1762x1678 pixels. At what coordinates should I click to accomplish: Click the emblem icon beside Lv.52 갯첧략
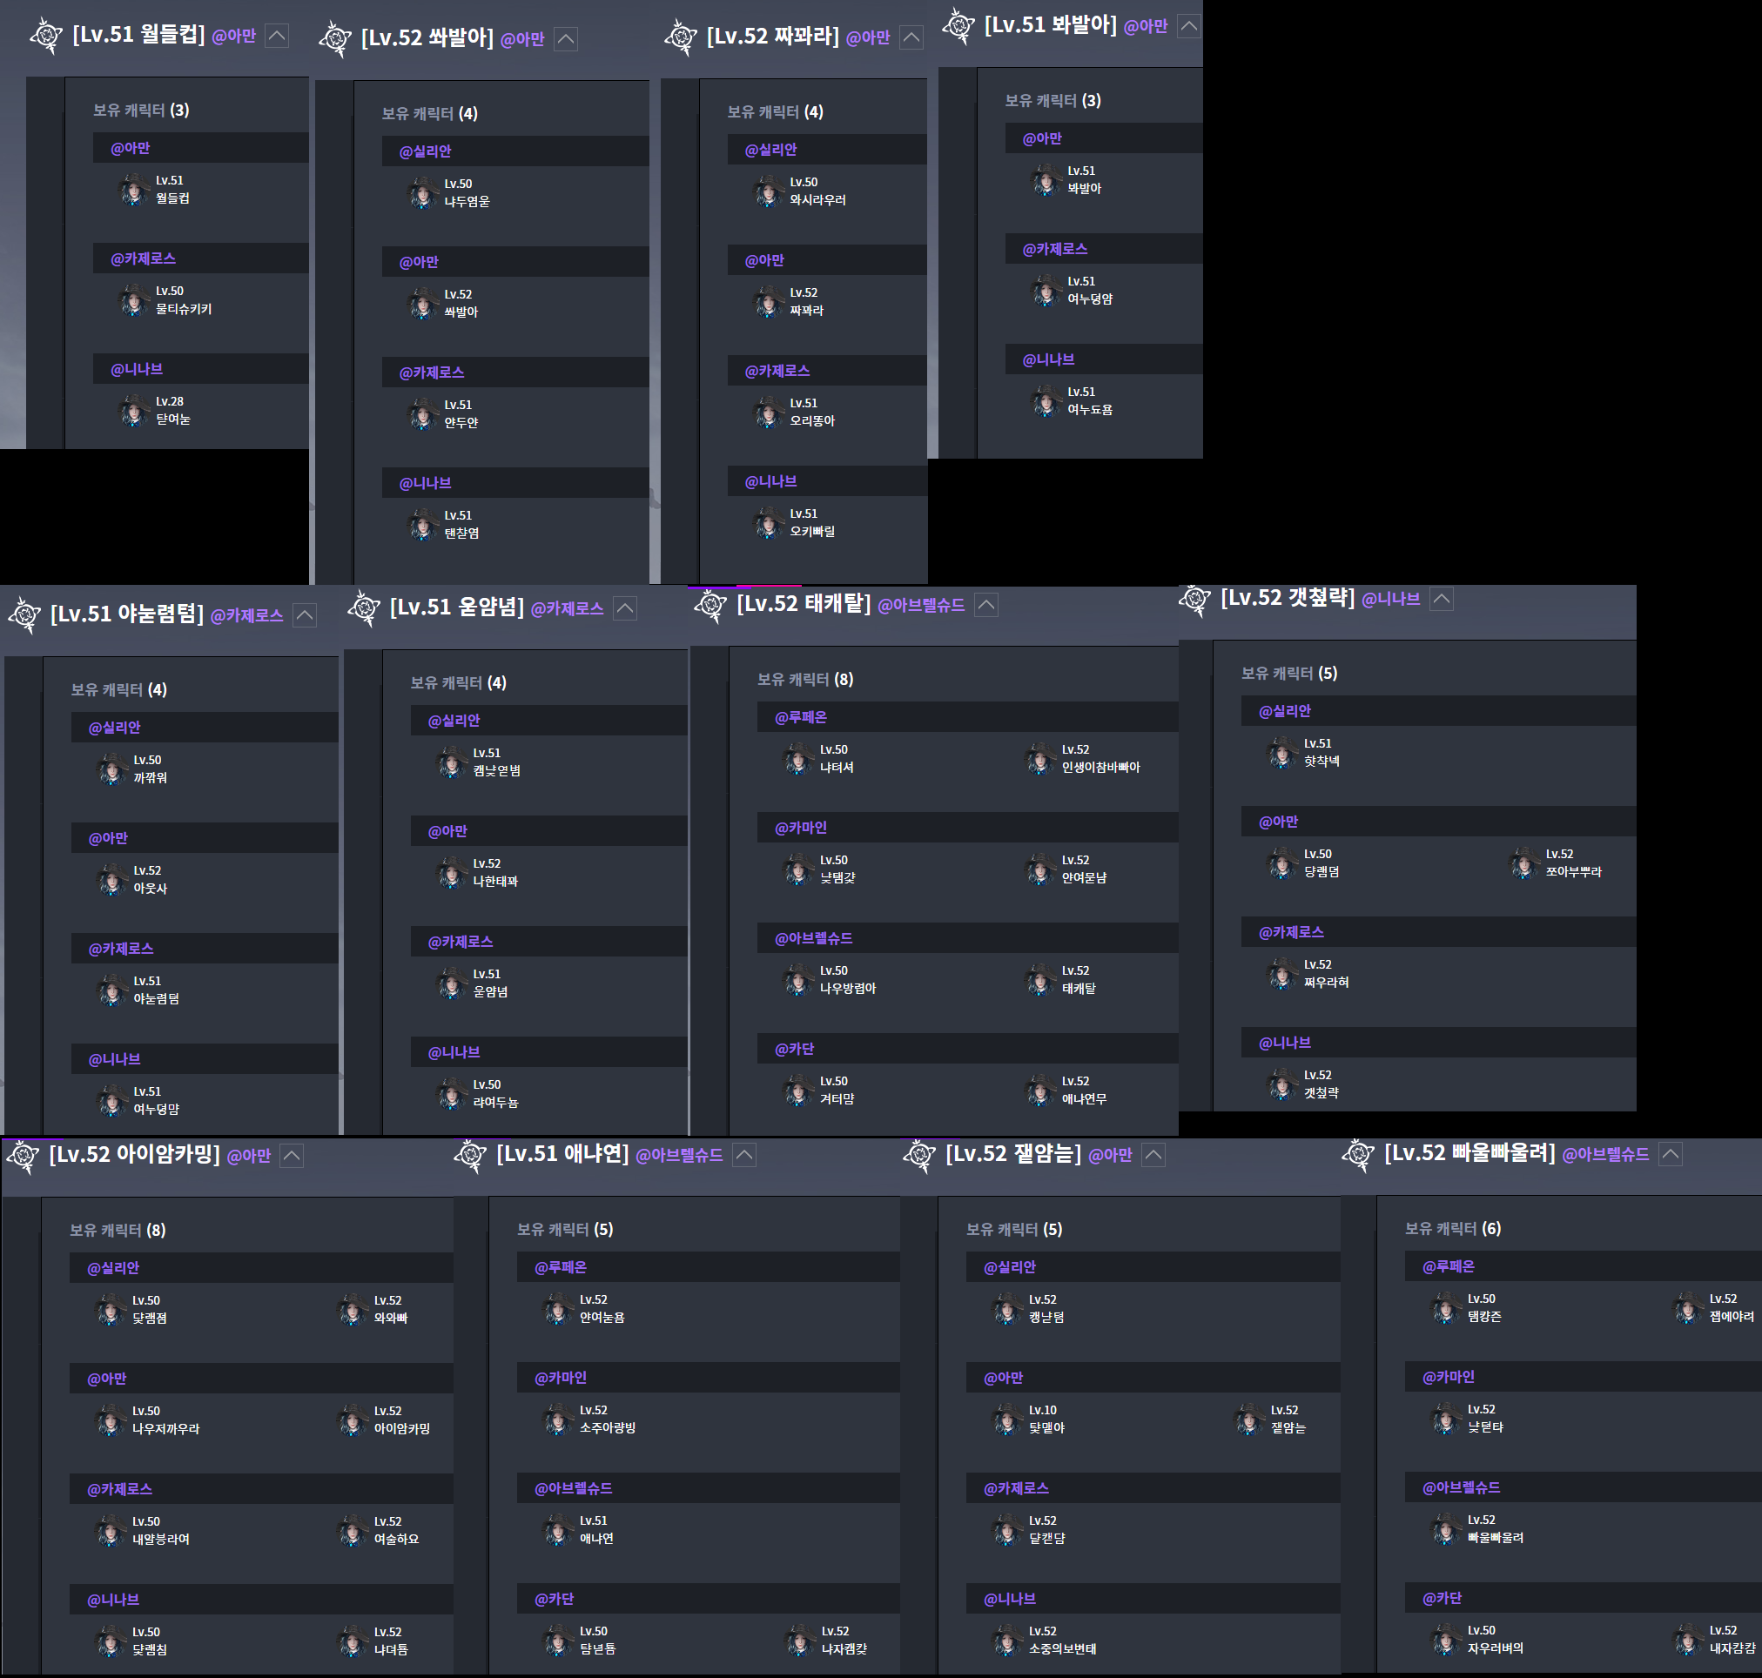[1194, 600]
